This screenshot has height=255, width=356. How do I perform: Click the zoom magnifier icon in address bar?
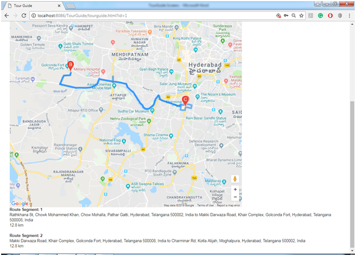click(x=294, y=16)
